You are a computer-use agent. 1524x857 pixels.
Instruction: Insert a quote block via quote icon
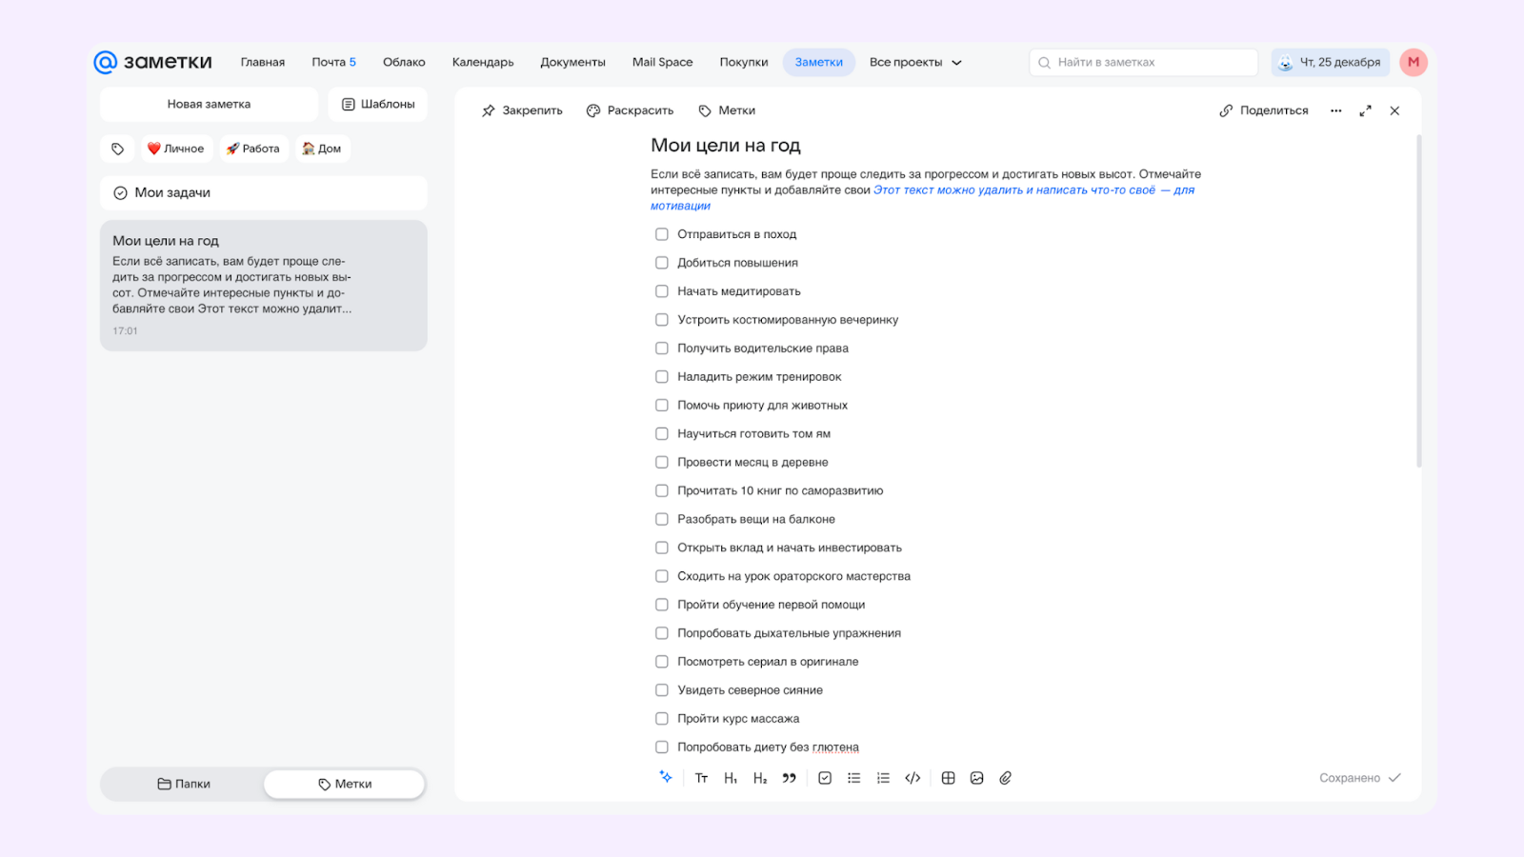coord(789,777)
